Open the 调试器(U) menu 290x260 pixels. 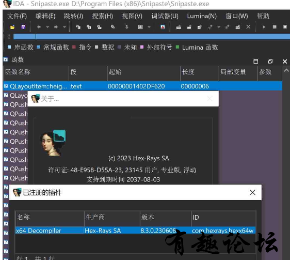tap(165, 16)
